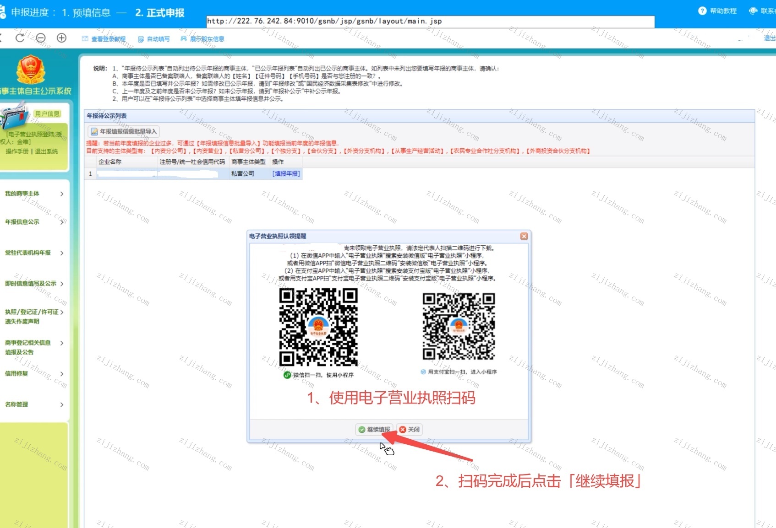Click 年报待公示列表 panel title

pos(107,116)
